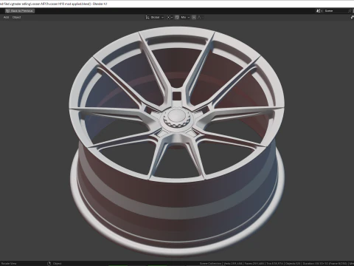This screenshot has width=354, height=266.
Task: Open the snap target dropdown
Action: 185,17
